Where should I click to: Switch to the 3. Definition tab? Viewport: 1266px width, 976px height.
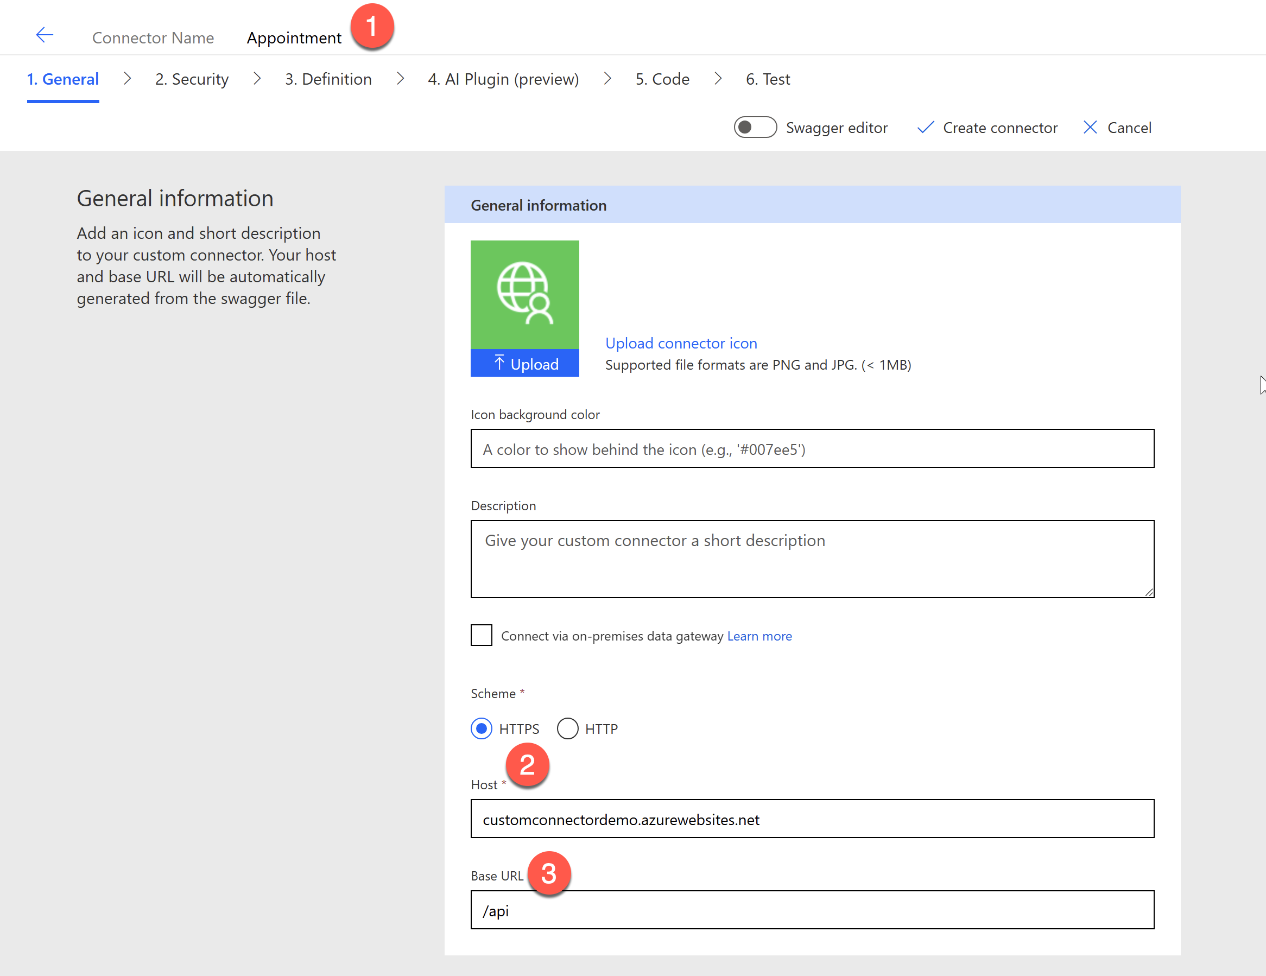coord(328,79)
